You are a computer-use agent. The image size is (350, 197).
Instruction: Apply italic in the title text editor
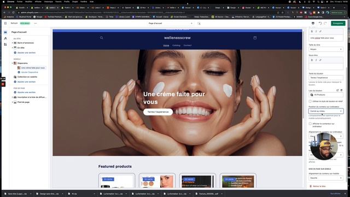[x=316, y=32]
